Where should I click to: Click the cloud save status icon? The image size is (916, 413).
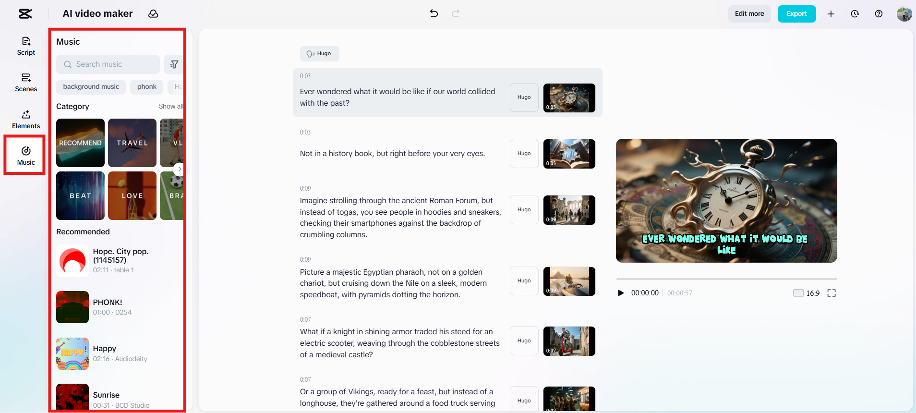153,14
